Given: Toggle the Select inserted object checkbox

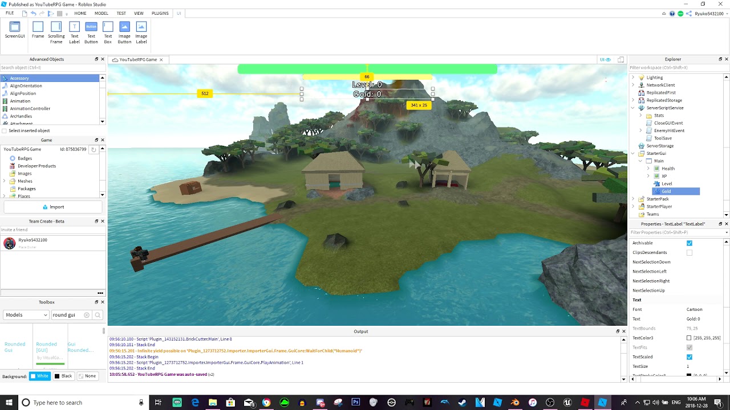Looking at the screenshot, I should pos(5,131).
